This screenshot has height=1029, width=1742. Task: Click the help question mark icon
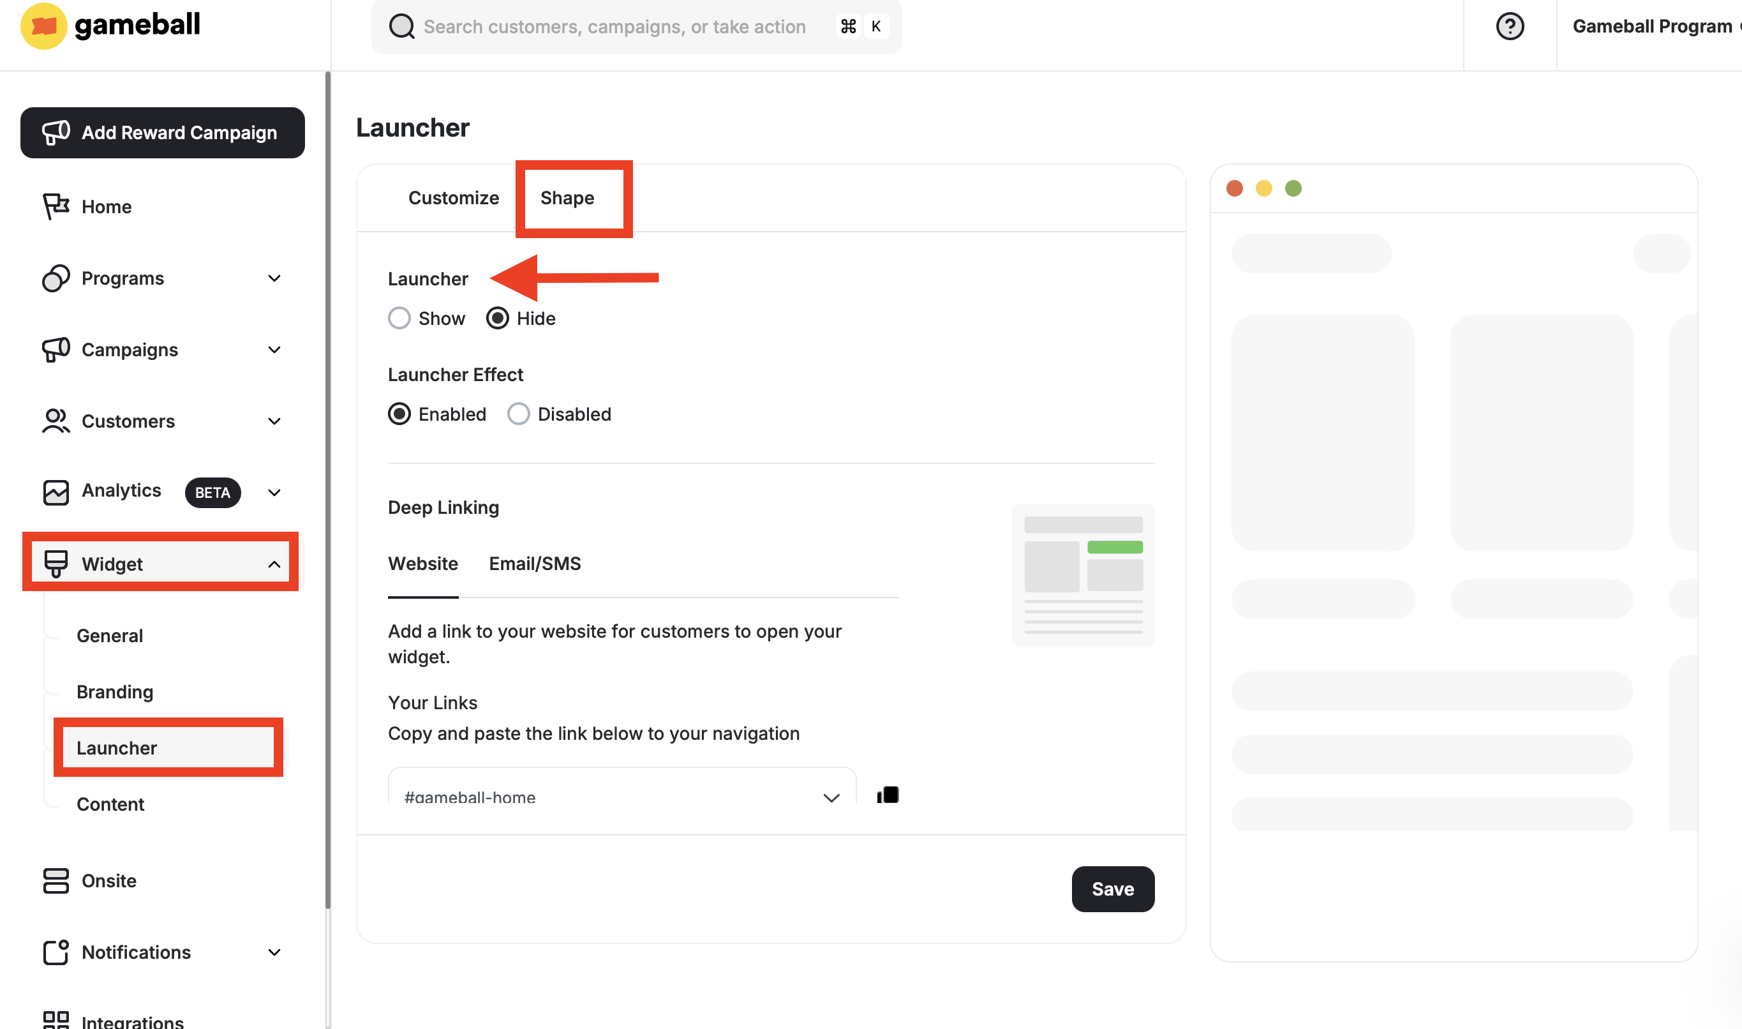pyautogui.click(x=1509, y=26)
